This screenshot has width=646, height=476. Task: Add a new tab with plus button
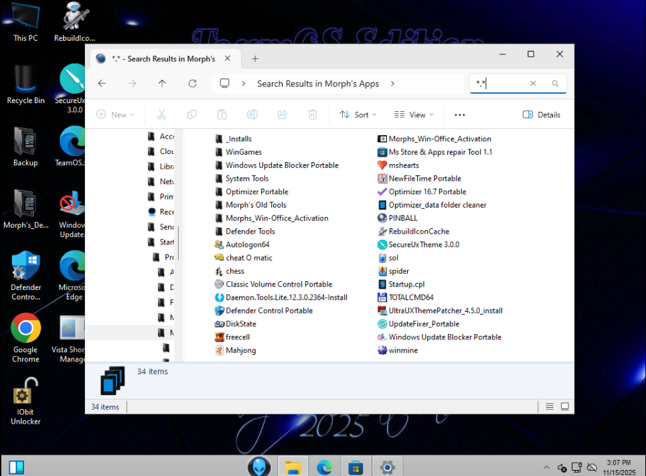[255, 58]
